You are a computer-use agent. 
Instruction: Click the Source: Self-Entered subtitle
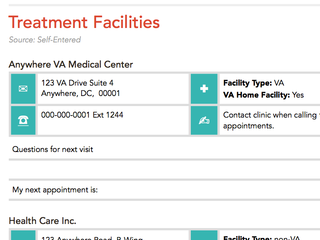[x=45, y=40]
